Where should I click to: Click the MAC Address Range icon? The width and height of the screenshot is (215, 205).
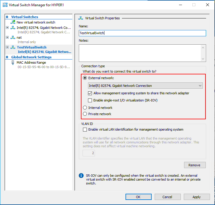click(x=13, y=62)
